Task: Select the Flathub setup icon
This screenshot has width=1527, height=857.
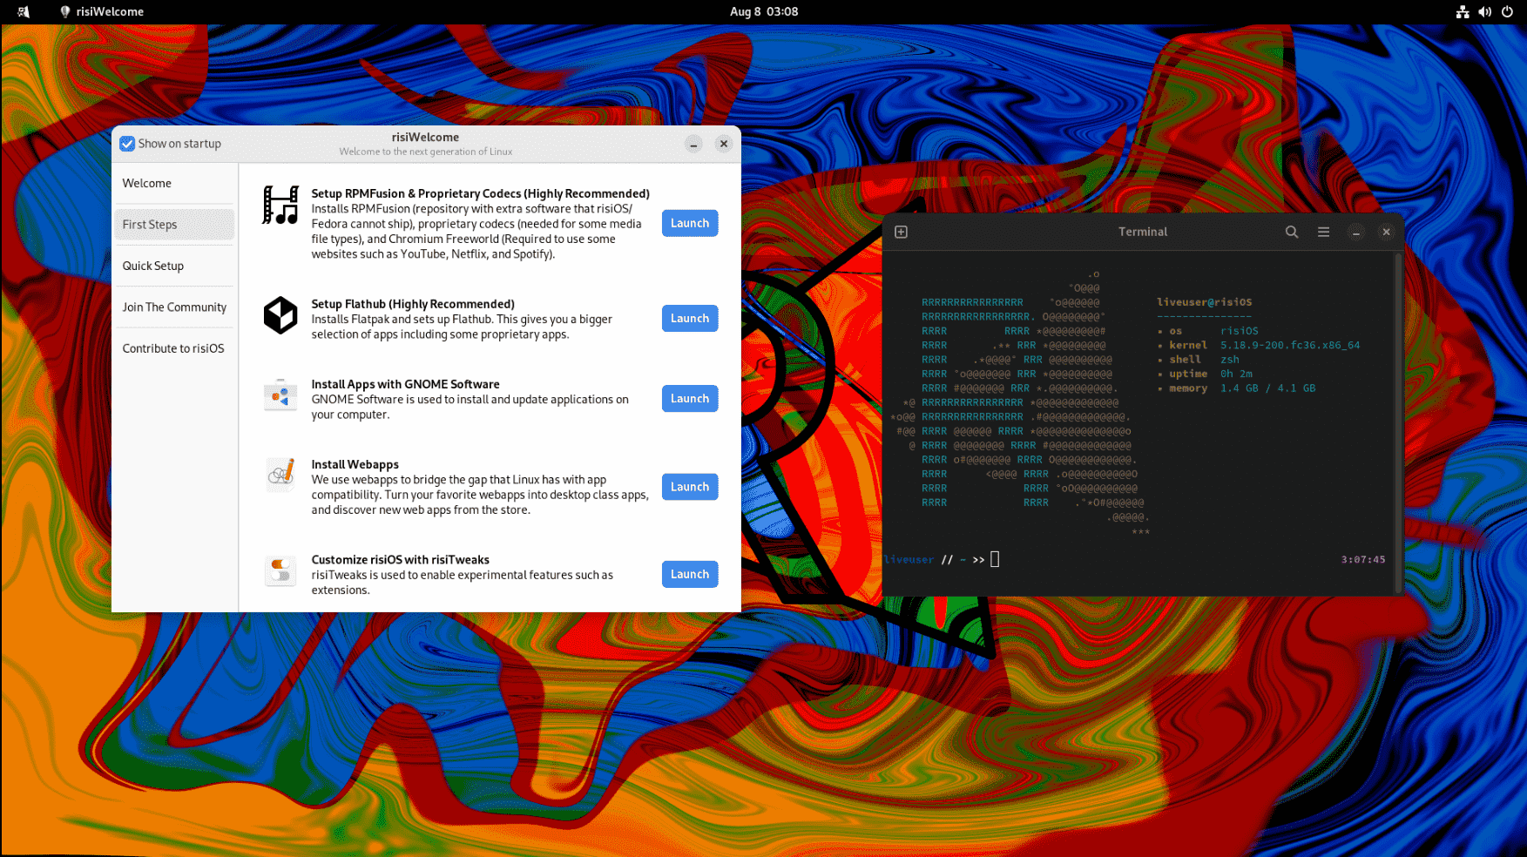Action: click(x=280, y=316)
